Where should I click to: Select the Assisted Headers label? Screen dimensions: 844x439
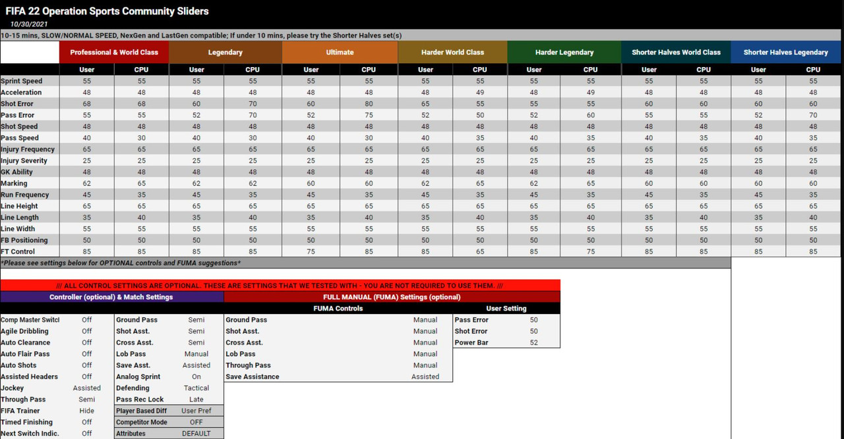click(30, 376)
